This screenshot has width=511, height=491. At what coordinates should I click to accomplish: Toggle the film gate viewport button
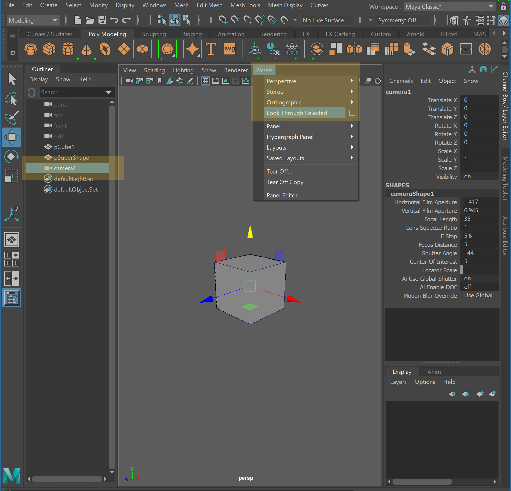pyautogui.click(x=215, y=81)
